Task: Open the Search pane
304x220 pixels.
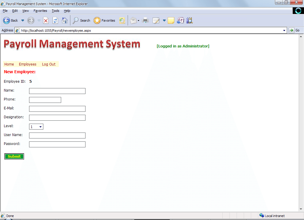Action: (81, 20)
